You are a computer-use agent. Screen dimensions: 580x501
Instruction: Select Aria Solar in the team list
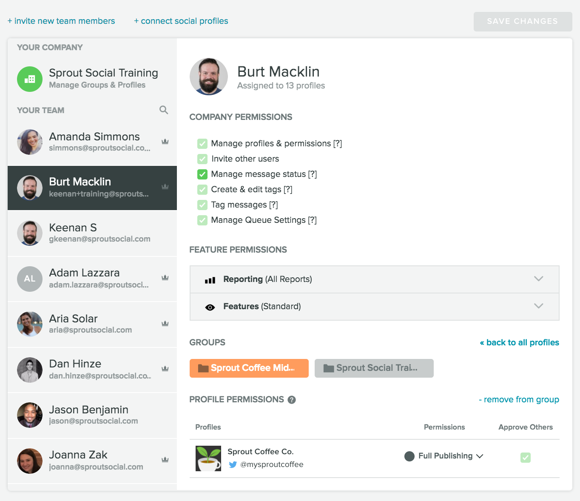coord(92,324)
